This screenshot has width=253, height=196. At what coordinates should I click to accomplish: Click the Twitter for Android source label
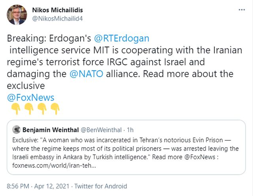point(101,186)
